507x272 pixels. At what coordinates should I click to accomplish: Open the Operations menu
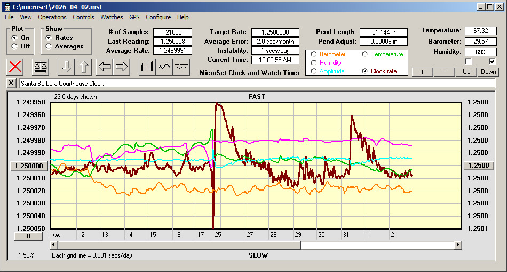pos(52,17)
